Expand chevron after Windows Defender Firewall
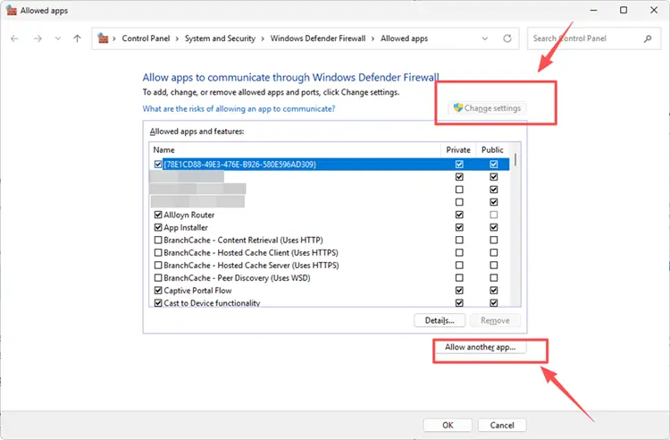This screenshot has height=440, width=670. 373,38
